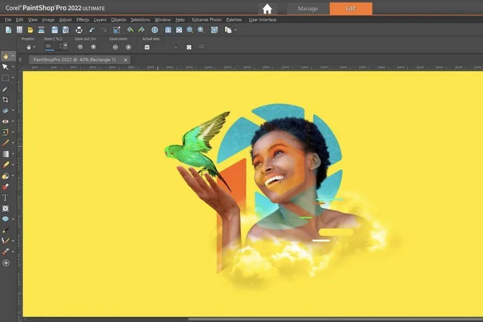Open the Layers menu

tap(100, 19)
